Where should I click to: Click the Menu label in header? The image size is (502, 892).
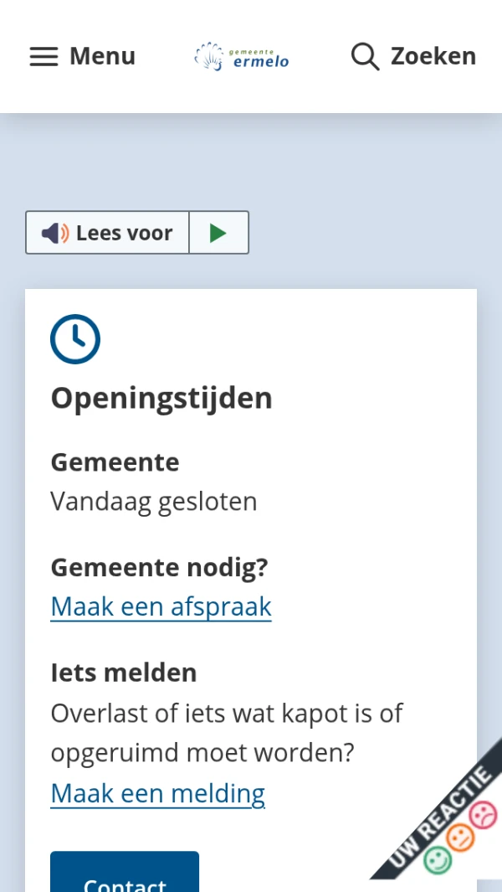102,56
